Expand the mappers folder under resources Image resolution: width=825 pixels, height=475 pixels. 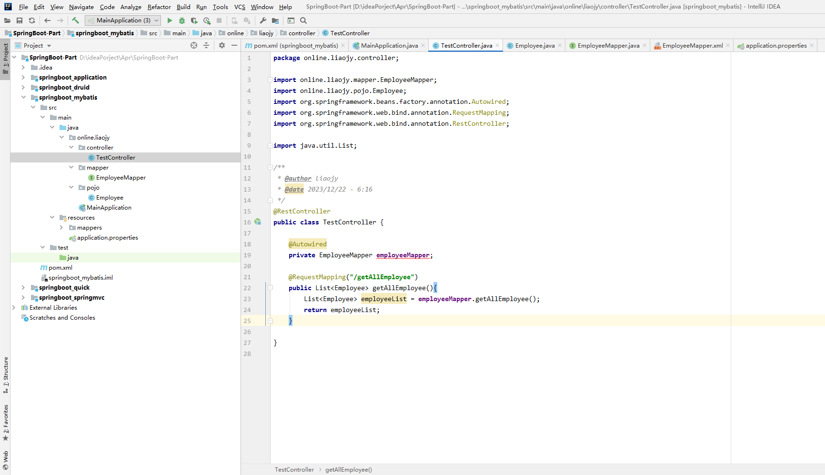pos(61,227)
